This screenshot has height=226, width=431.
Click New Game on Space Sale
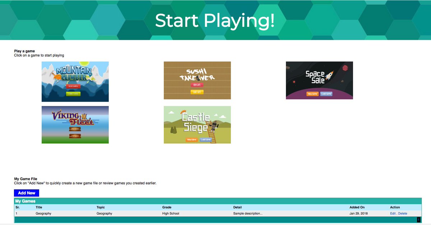click(312, 94)
